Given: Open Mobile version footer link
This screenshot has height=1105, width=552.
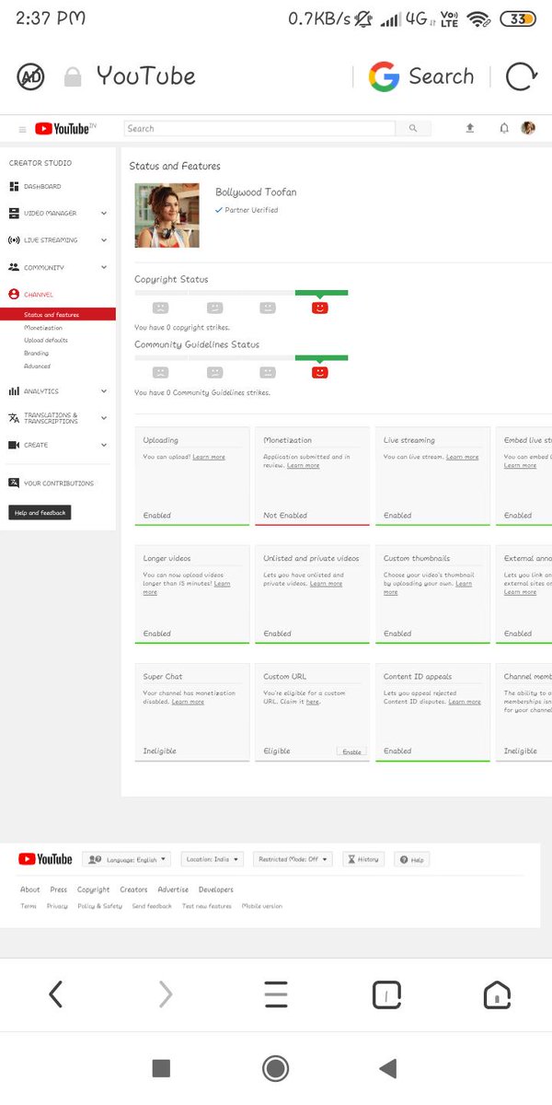Looking at the screenshot, I should (262, 906).
